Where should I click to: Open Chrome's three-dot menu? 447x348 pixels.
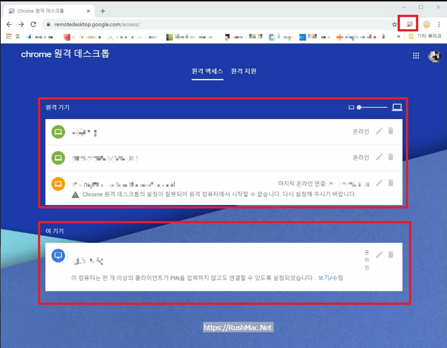439,24
